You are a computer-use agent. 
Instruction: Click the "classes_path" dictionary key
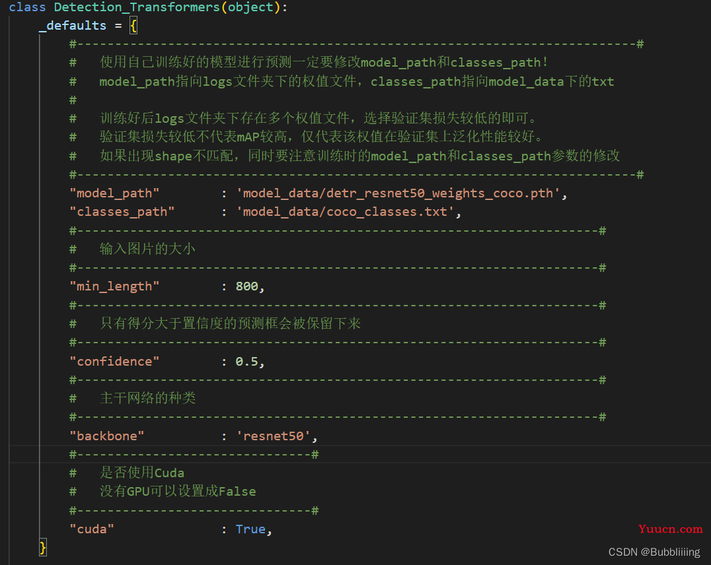[x=122, y=212]
